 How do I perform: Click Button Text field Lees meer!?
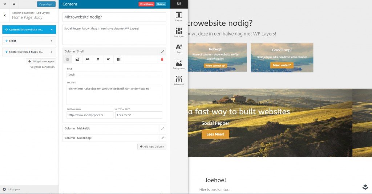click(x=139, y=115)
